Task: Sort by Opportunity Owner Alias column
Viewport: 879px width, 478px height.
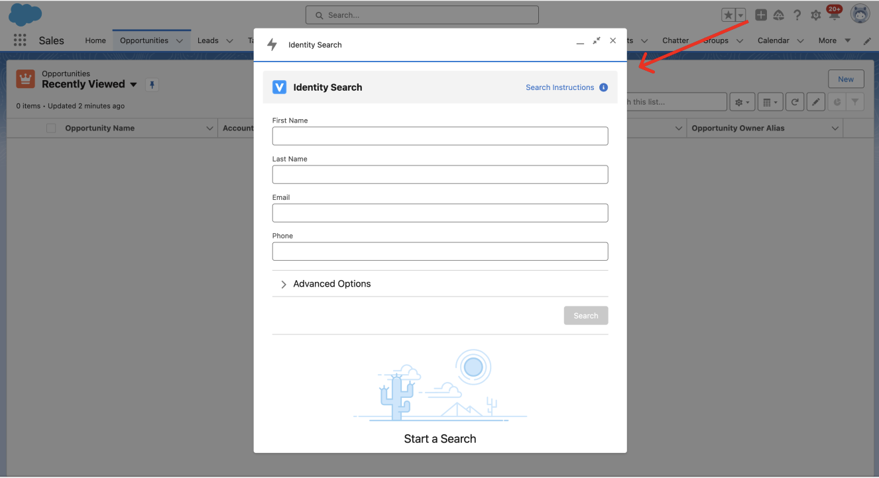Action: 738,128
